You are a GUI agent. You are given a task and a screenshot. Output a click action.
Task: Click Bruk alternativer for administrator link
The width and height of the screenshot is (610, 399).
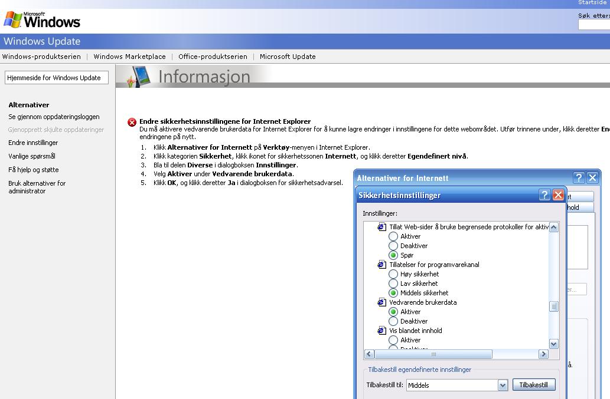[x=37, y=187]
